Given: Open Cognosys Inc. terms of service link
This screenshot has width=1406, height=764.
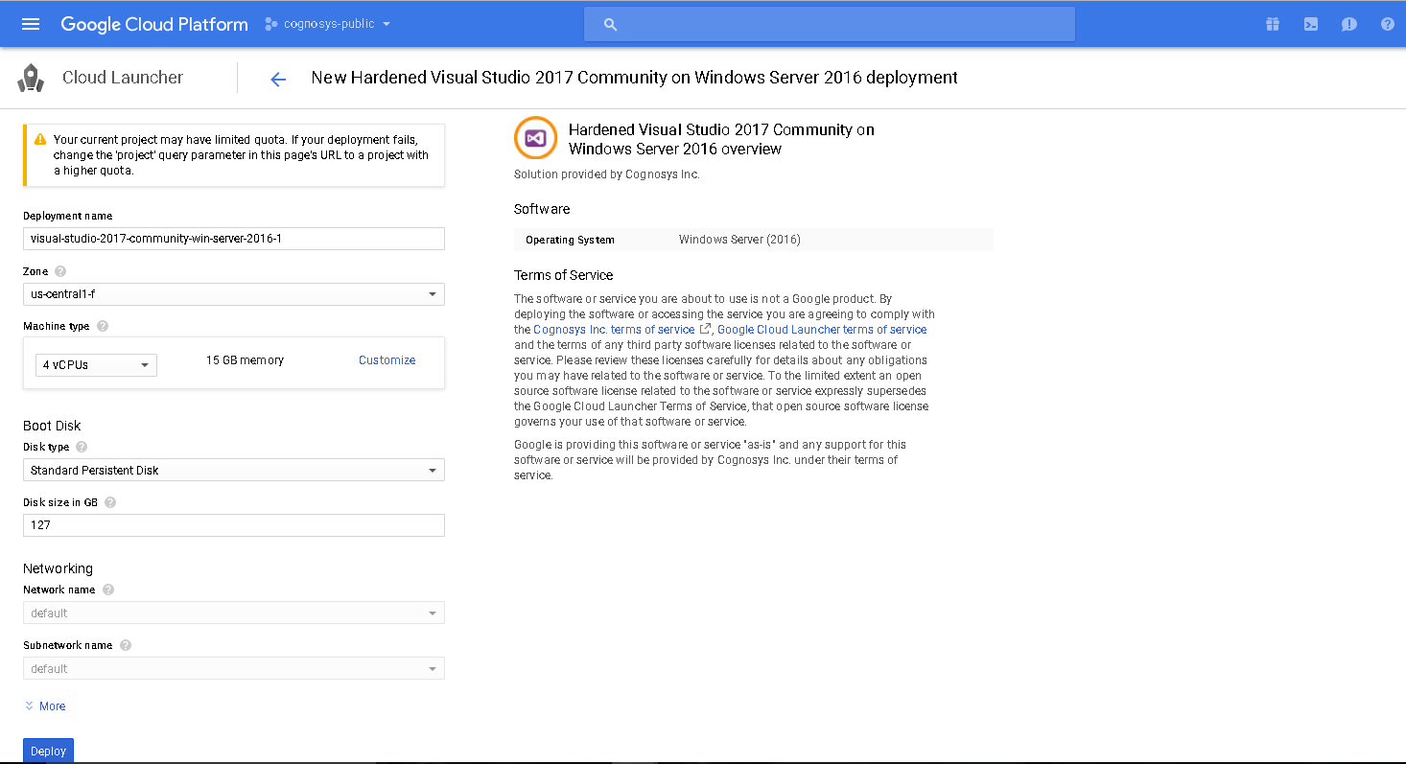Looking at the screenshot, I should coord(614,330).
